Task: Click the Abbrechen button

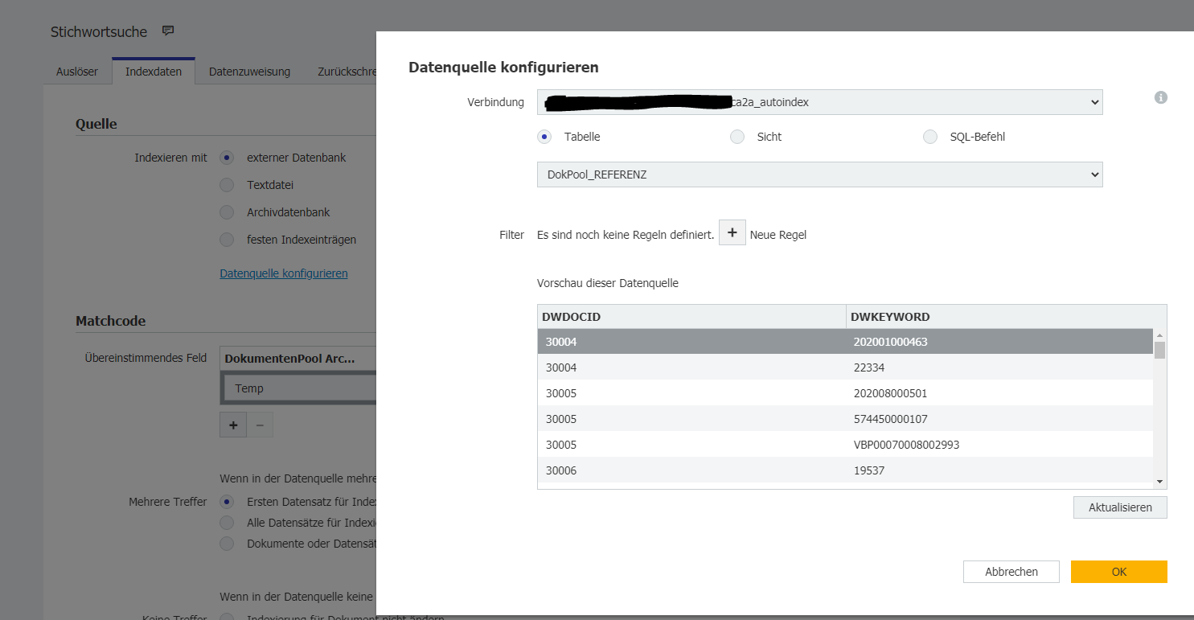Action: click(1011, 572)
